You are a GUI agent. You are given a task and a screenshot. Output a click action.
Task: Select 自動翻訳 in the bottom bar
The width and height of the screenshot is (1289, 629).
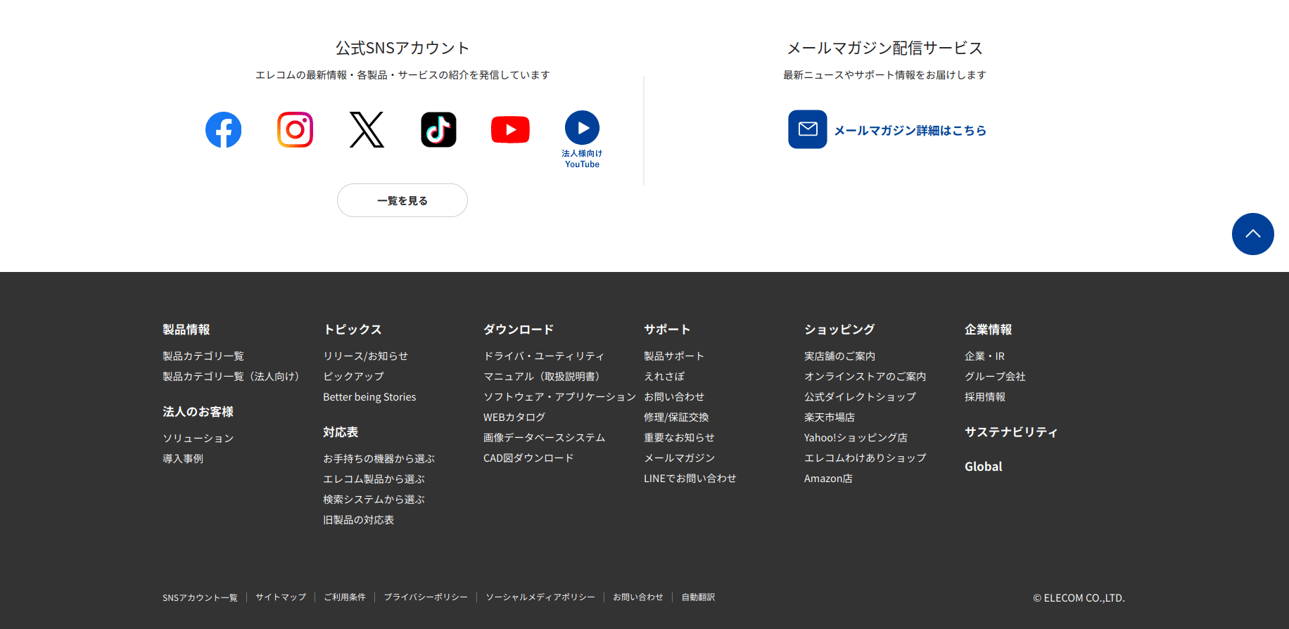pyautogui.click(x=698, y=597)
